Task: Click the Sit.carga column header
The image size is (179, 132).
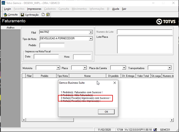Action: pyautogui.click(x=156, y=76)
